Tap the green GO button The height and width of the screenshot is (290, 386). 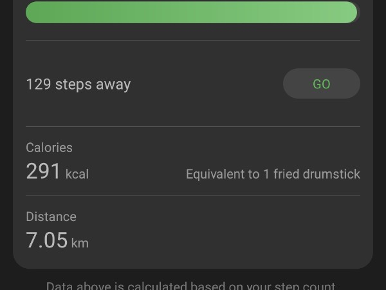[321, 84]
